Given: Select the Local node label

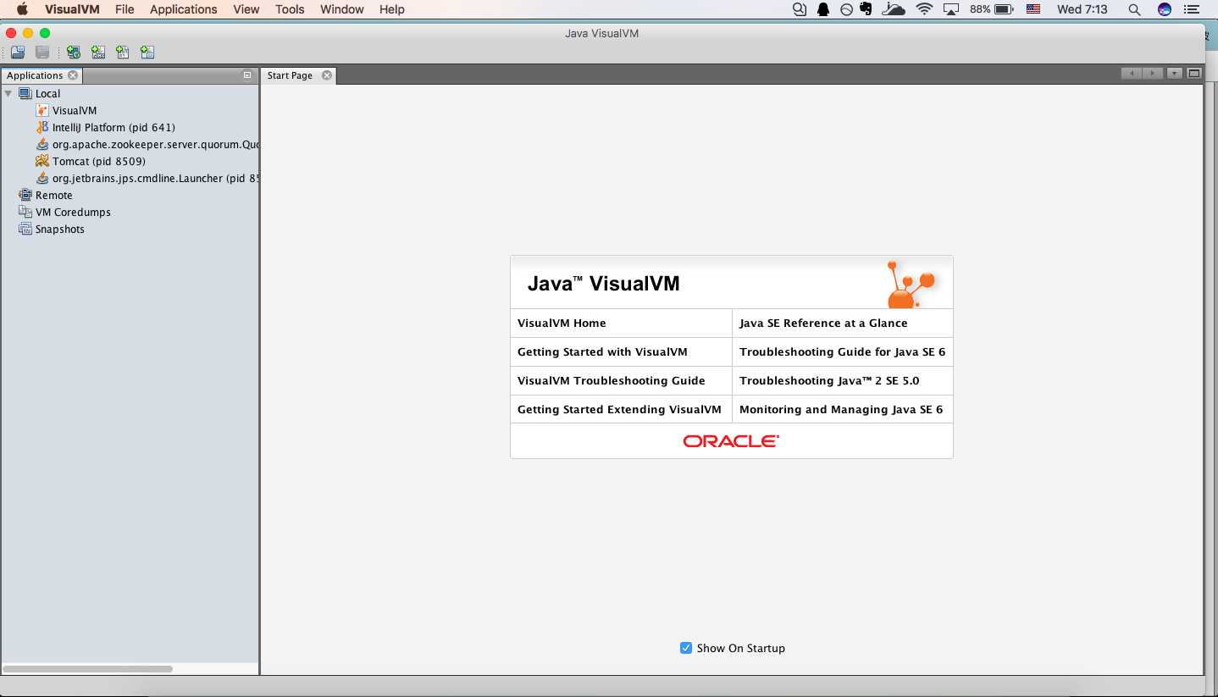Looking at the screenshot, I should coord(47,94).
